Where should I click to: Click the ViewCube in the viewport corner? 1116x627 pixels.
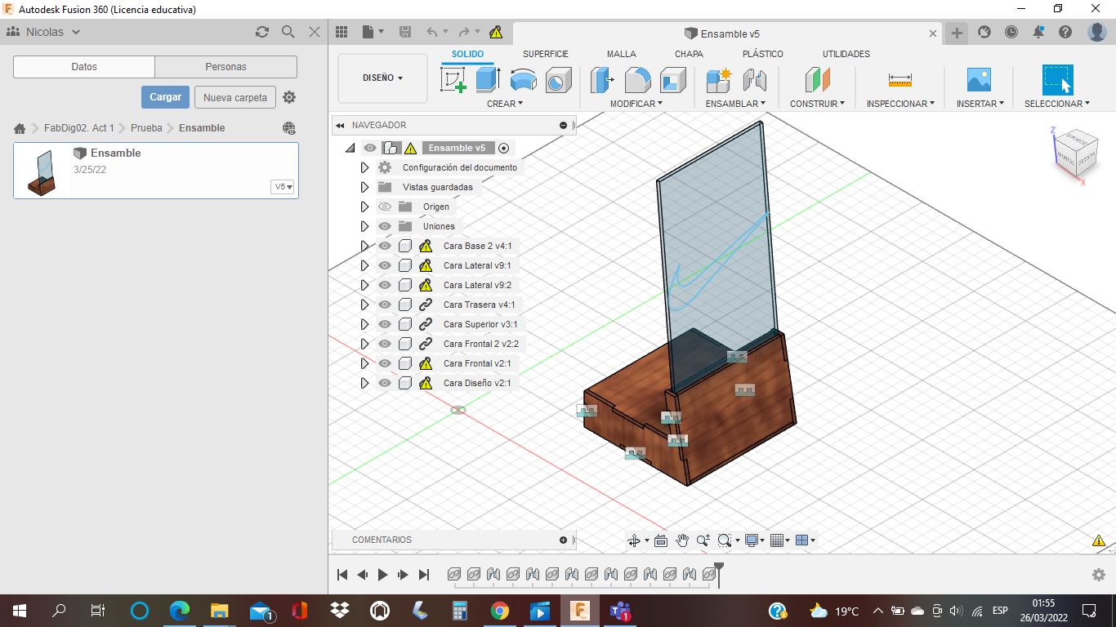1074,153
